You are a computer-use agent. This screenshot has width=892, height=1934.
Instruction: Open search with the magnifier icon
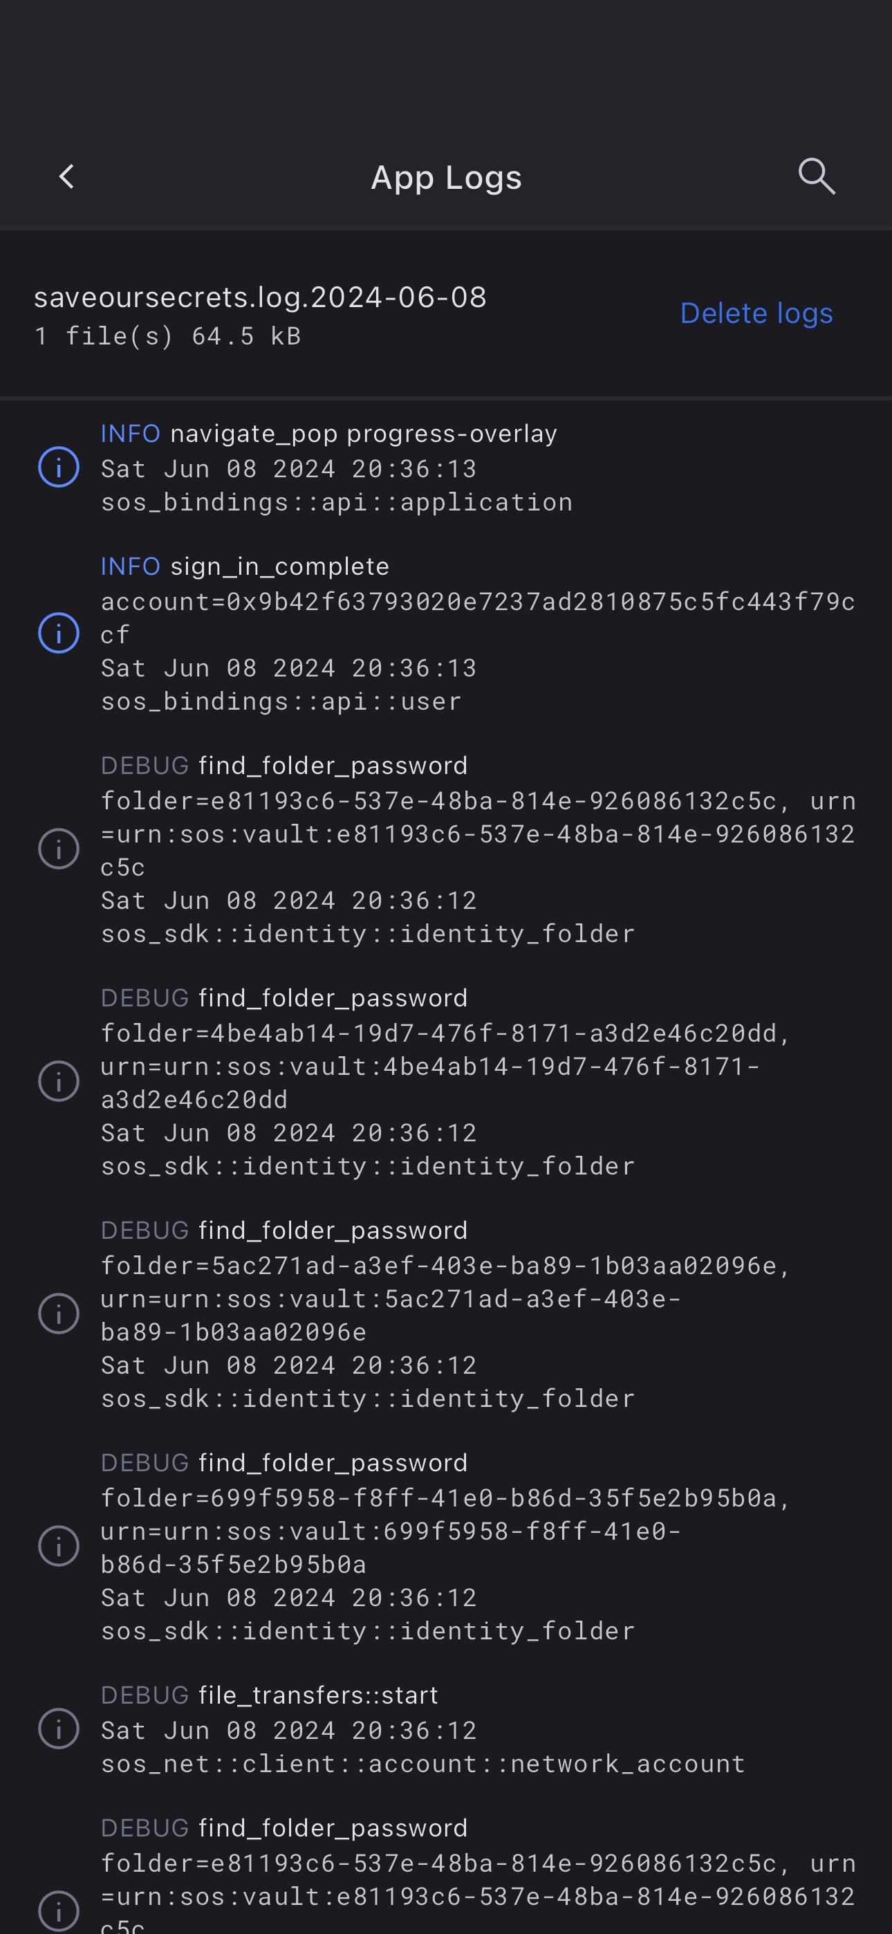[816, 177]
